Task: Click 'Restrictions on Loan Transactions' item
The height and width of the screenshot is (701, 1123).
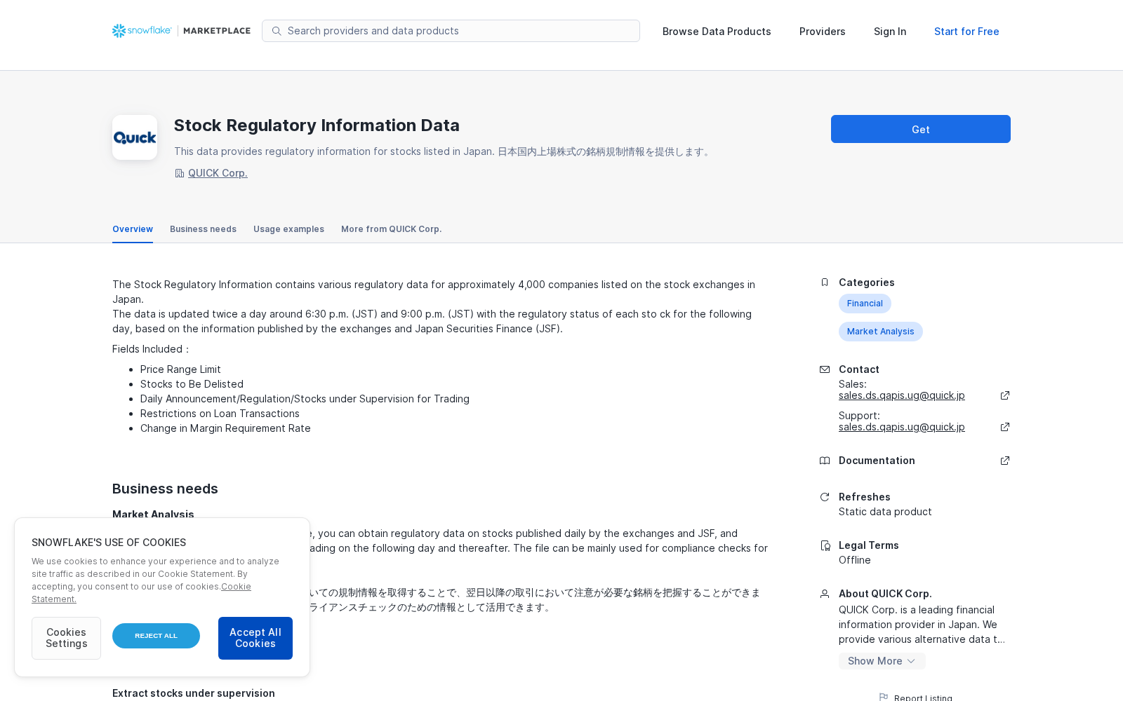Action: pos(220,414)
